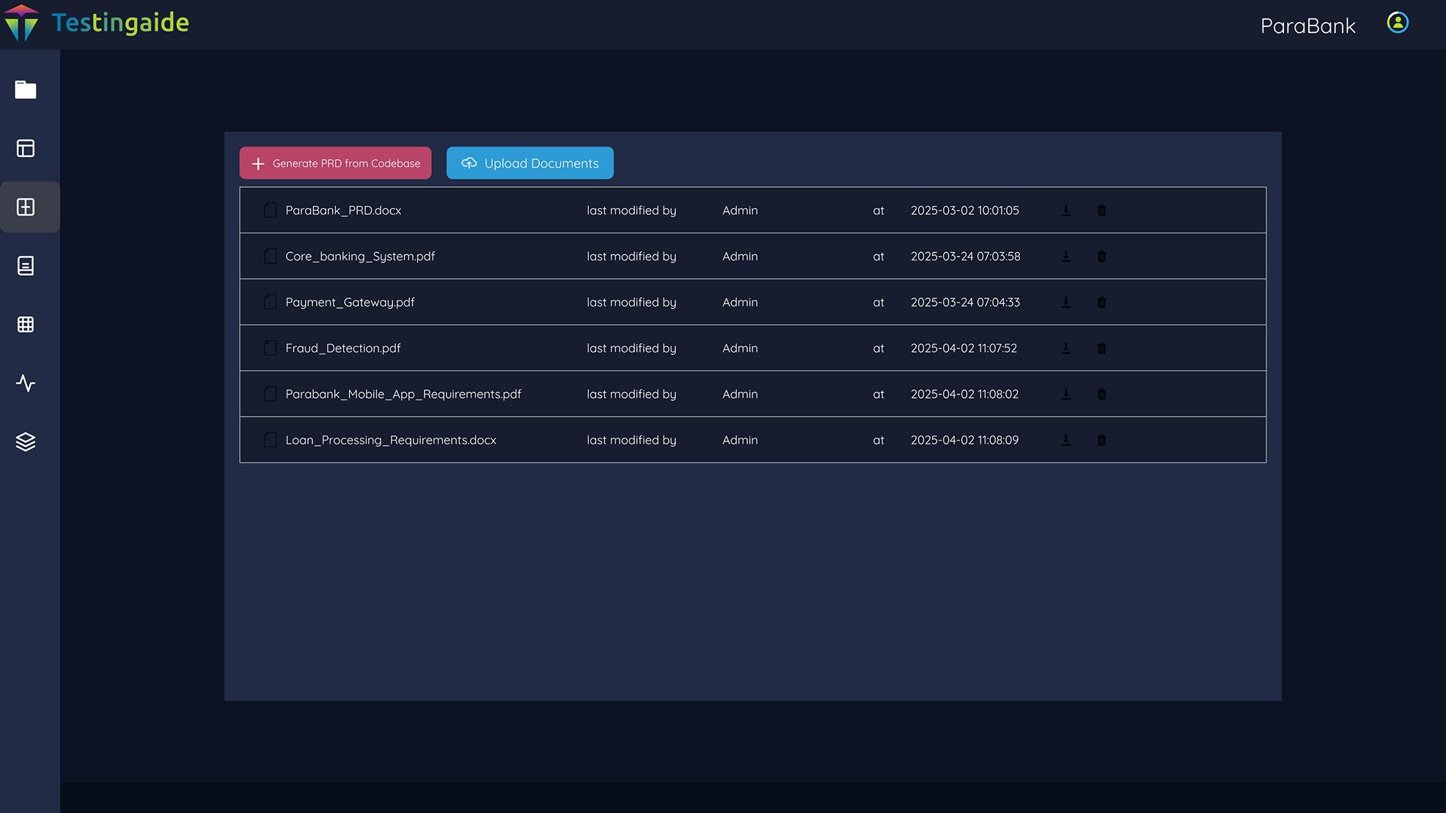This screenshot has width=1446, height=813.
Task: Tick the checkbox for ParaBank_PRD.docx
Action: point(271,210)
